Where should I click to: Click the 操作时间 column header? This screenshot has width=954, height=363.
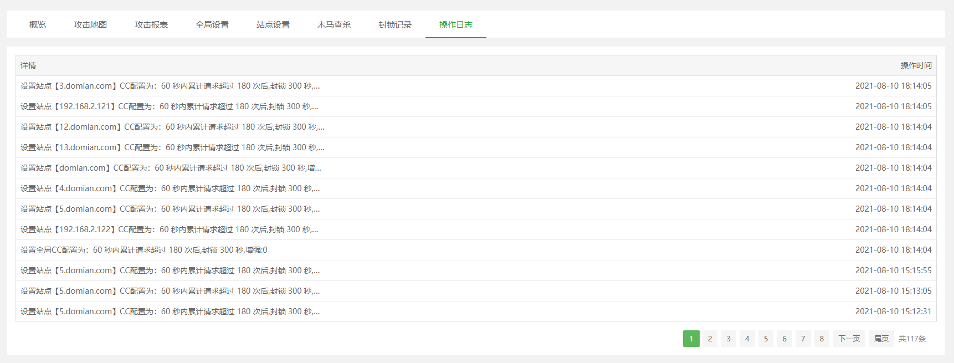[916, 65]
